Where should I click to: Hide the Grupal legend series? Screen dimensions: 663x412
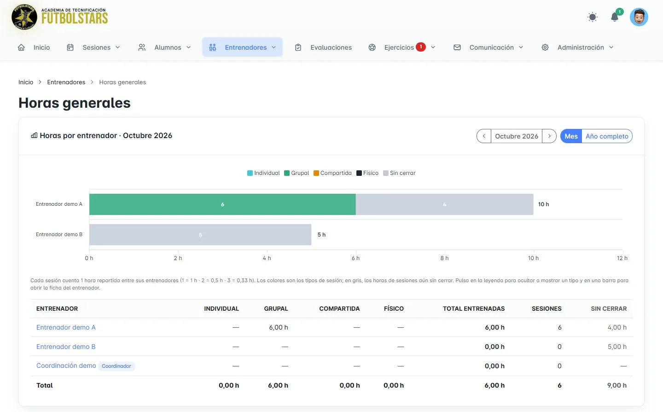297,173
